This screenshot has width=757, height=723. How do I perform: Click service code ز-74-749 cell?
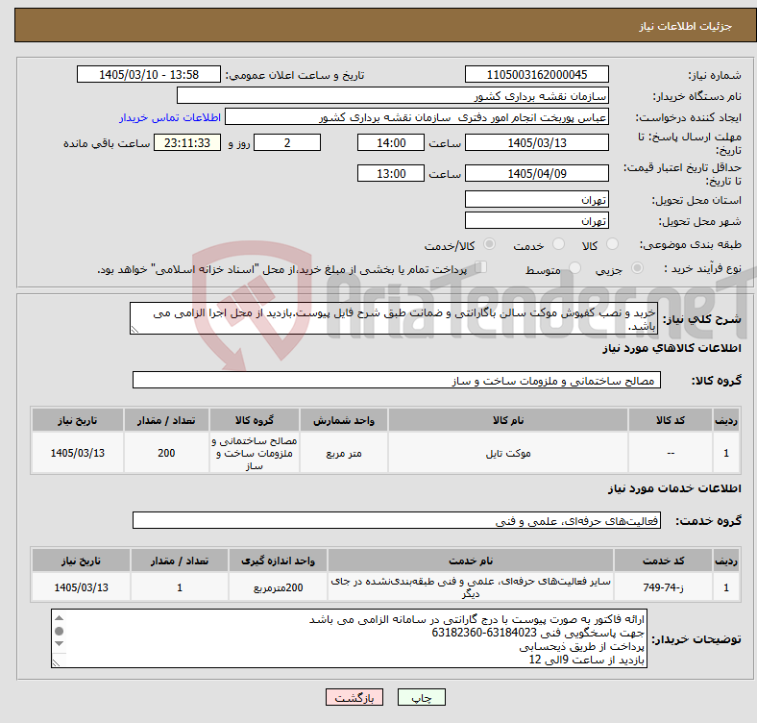664,587
